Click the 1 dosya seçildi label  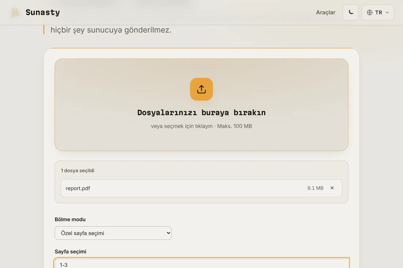[x=78, y=170]
